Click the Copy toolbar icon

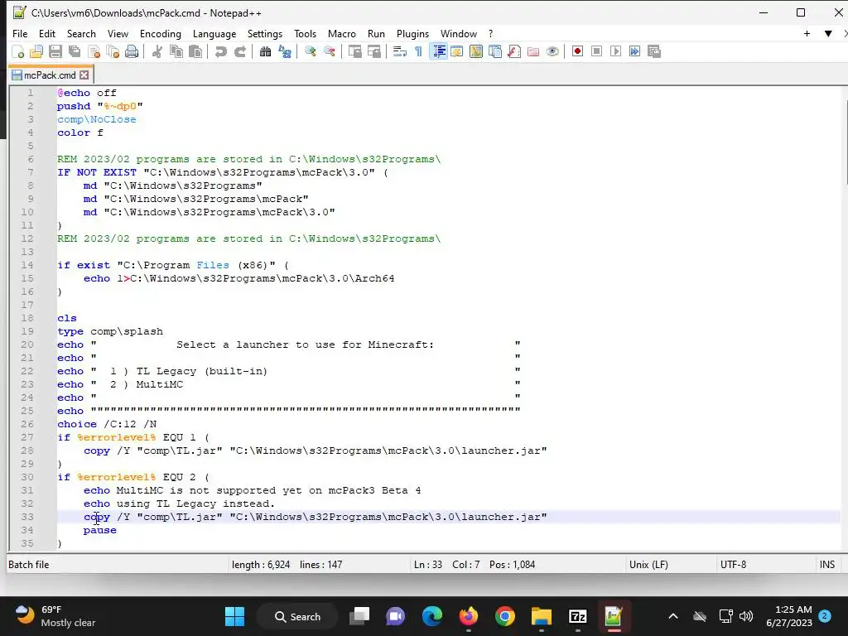pyautogui.click(x=176, y=51)
